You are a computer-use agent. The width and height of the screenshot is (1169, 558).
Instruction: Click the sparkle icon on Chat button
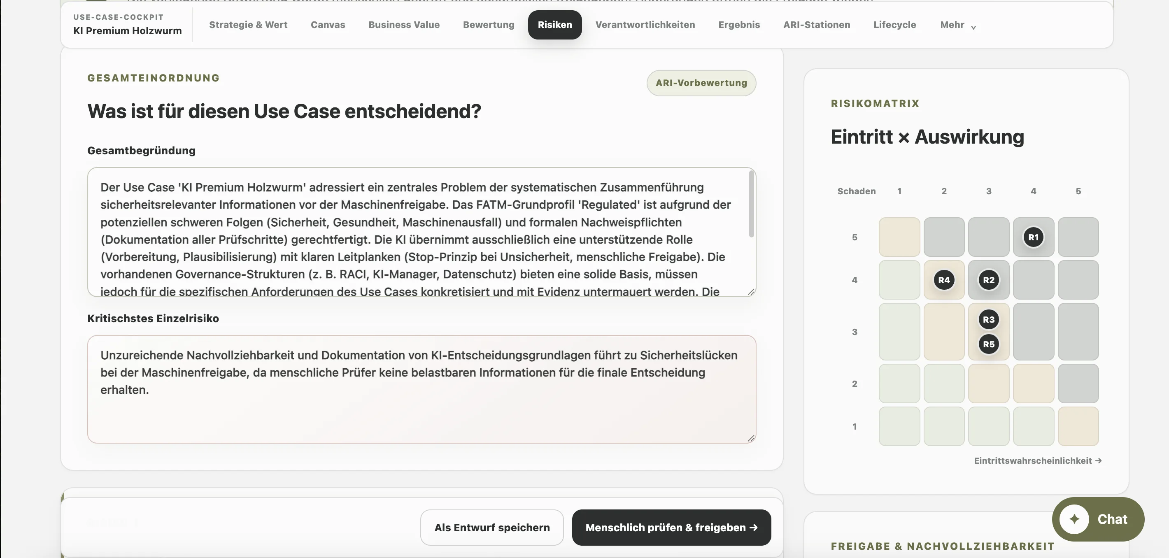pyautogui.click(x=1074, y=519)
